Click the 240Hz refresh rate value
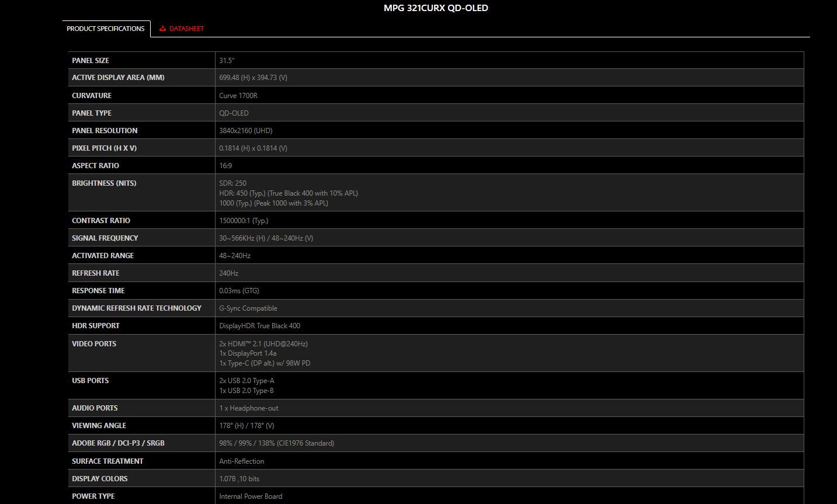 228,273
